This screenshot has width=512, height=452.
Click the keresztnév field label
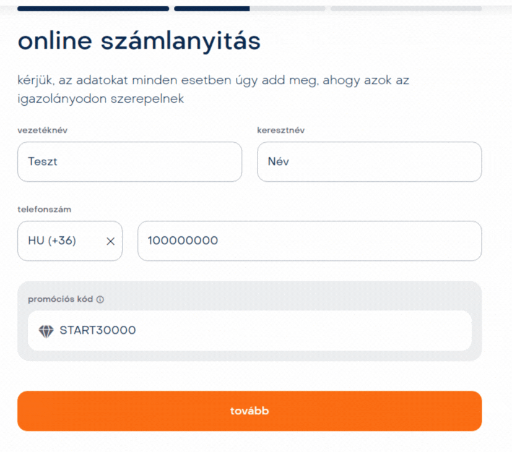click(280, 130)
